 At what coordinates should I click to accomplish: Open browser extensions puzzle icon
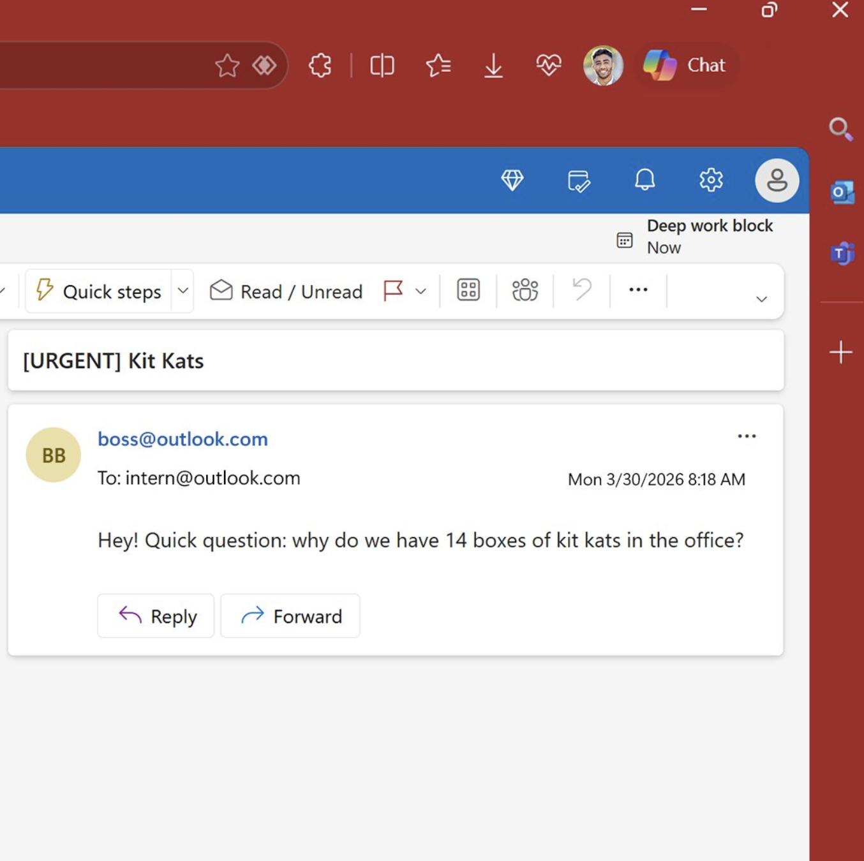click(320, 65)
